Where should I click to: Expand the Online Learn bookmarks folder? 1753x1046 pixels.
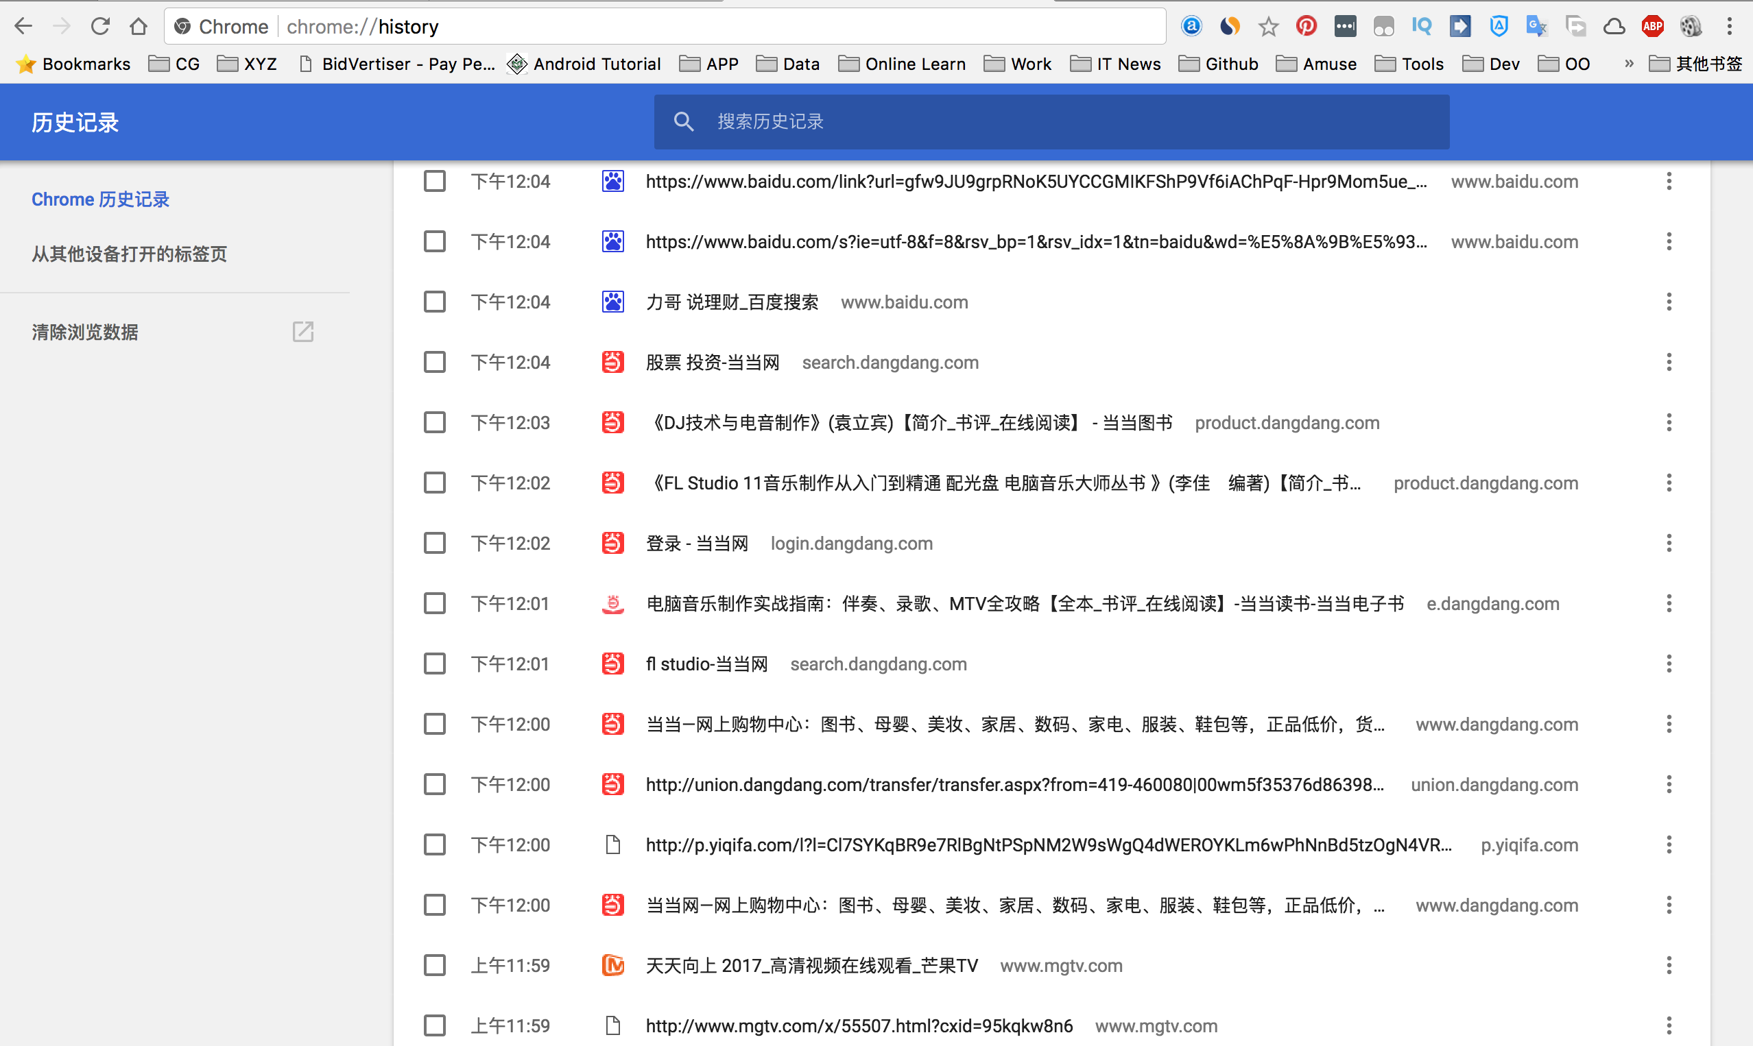(902, 64)
